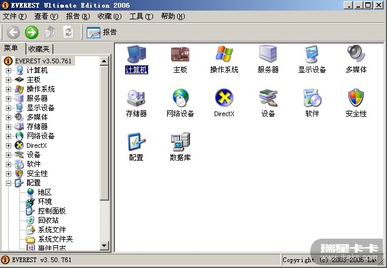Image resolution: width=387 pixels, height=268 pixels.
Task: Open the 报告(R) menu
Action: click(x=78, y=16)
